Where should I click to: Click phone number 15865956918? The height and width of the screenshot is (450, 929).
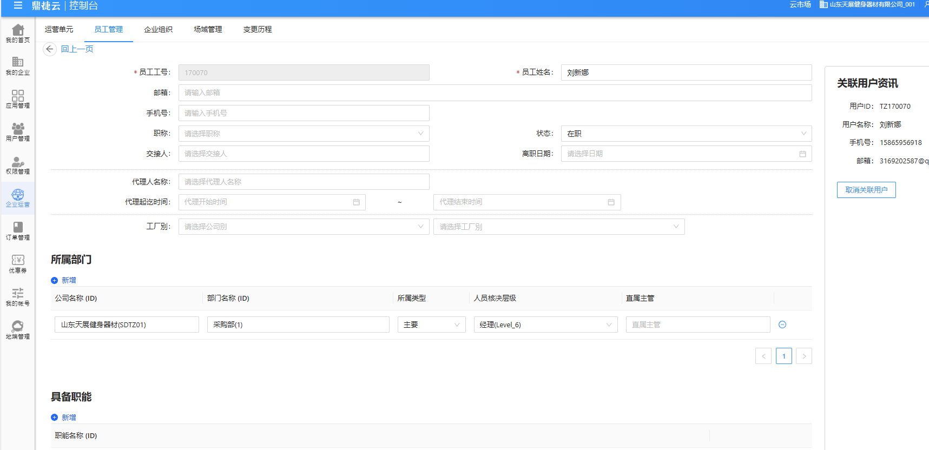901,143
